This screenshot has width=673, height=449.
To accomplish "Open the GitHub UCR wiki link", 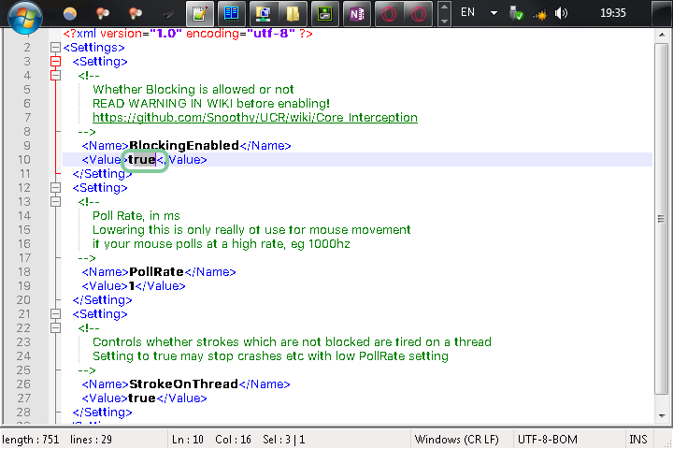I will coord(254,118).
